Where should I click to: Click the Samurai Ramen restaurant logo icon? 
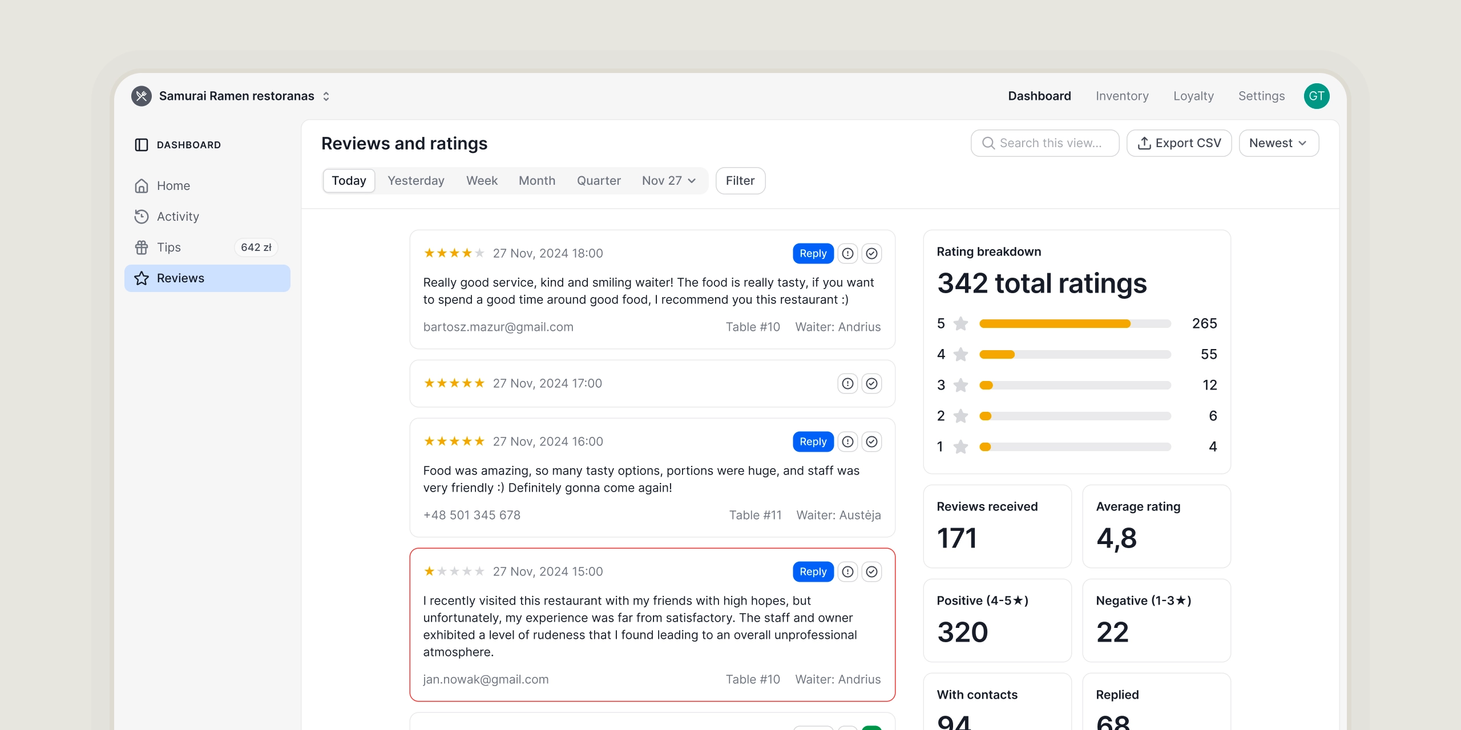coord(142,96)
